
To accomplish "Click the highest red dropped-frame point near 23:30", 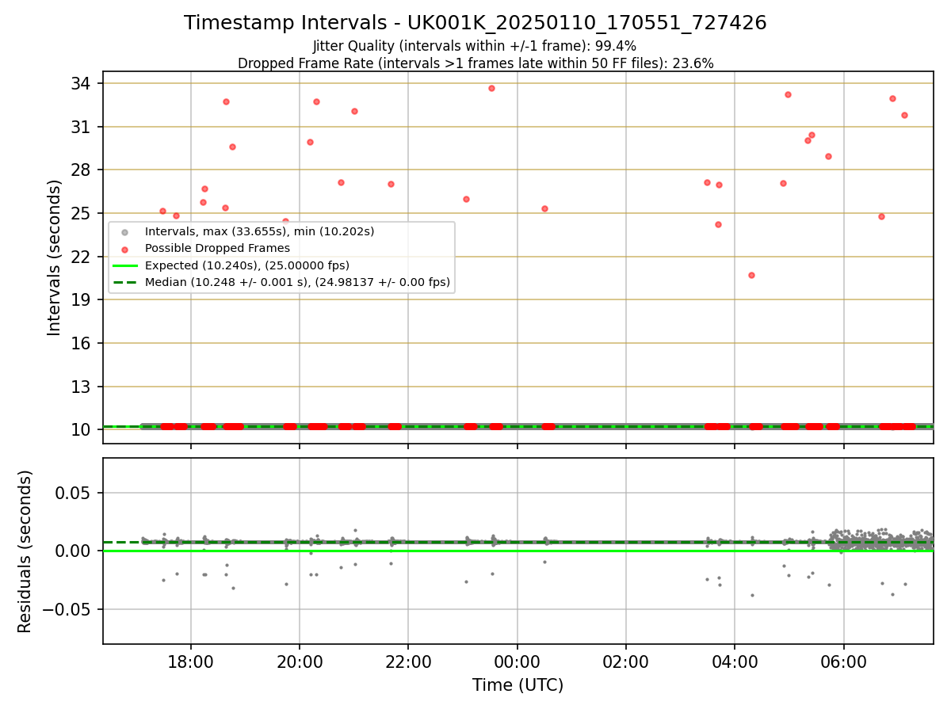I will coord(491,88).
